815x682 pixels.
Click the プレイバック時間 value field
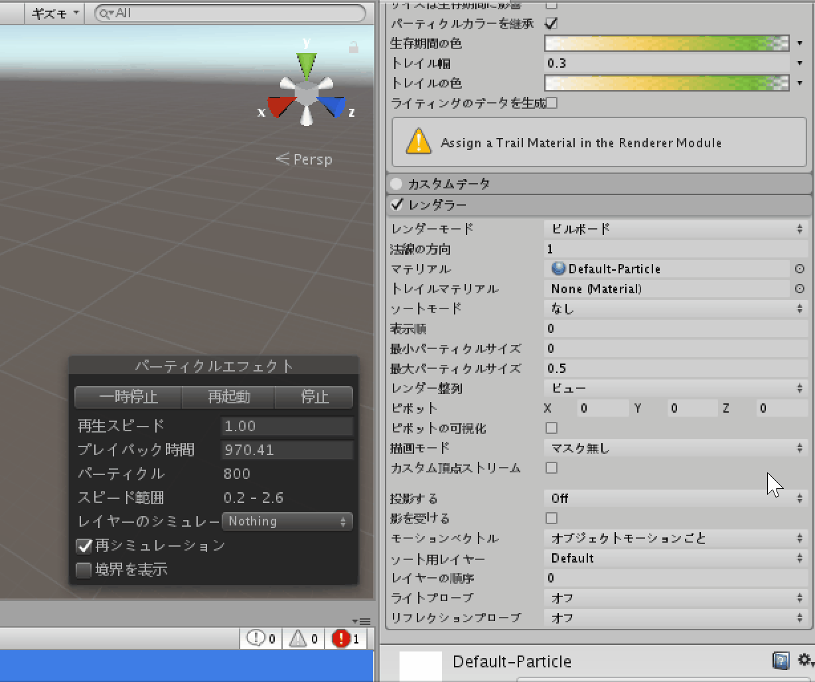(x=287, y=450)
